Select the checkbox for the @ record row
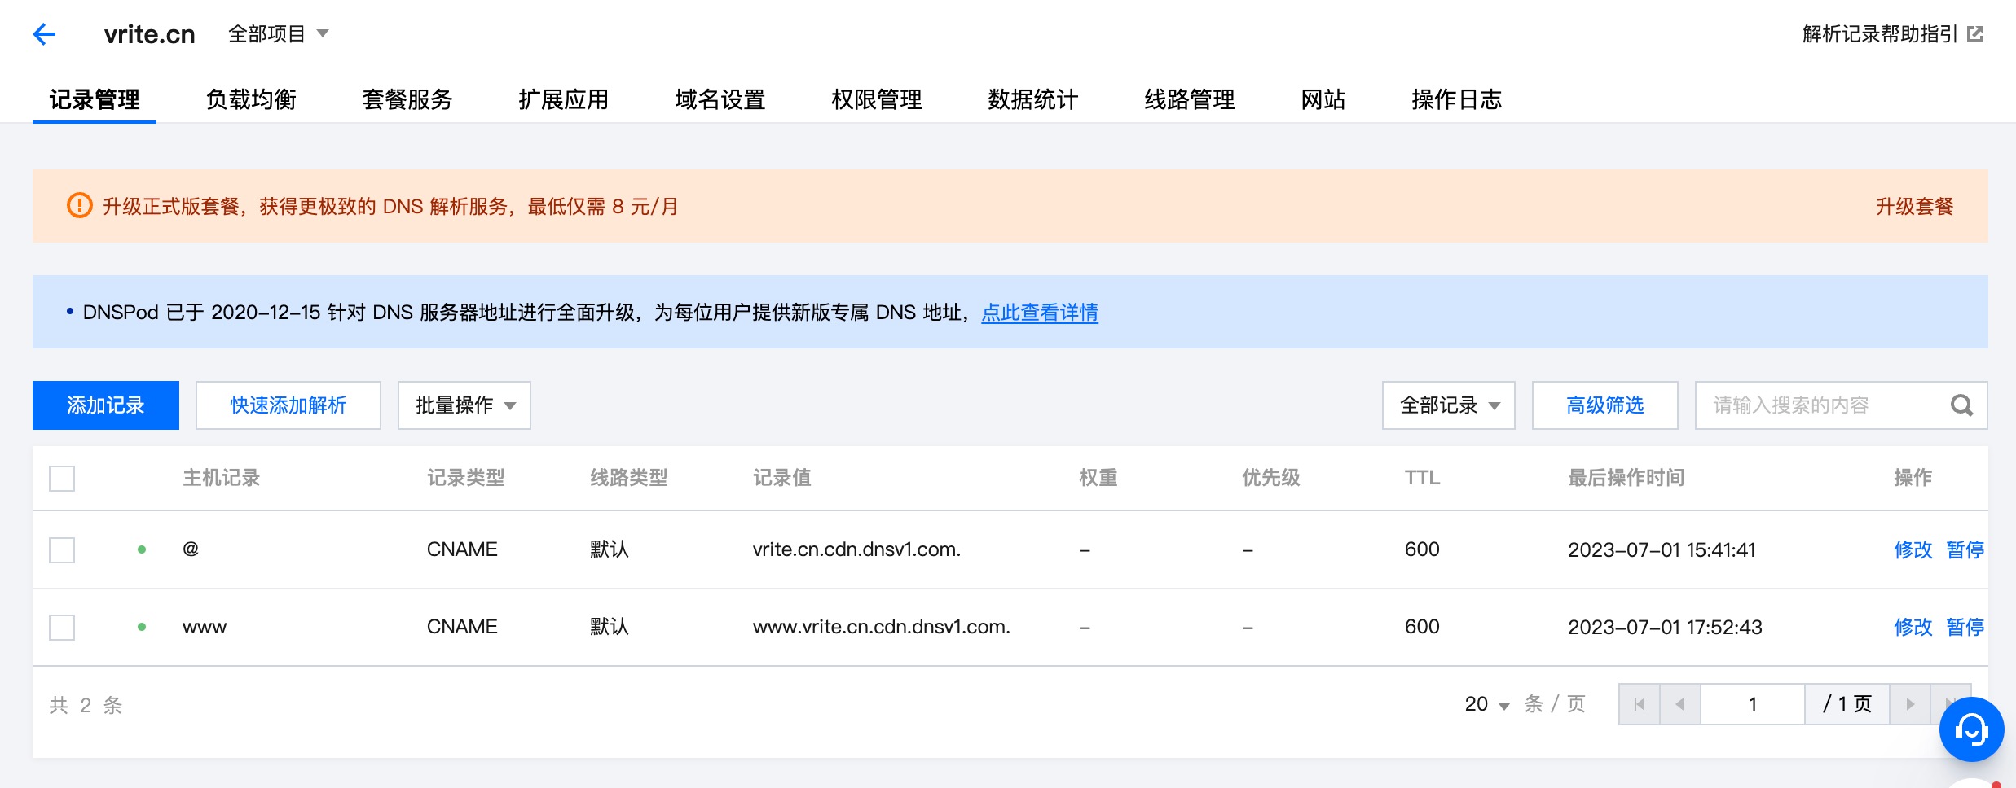The image size is (2016, 788). (61, 549)
